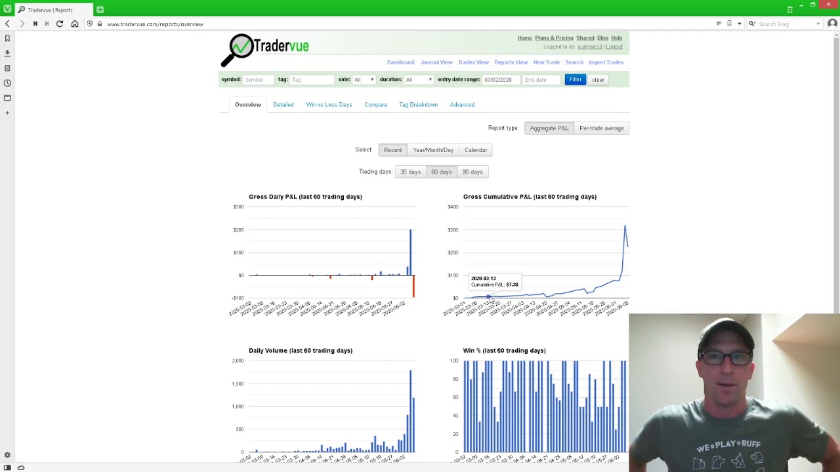Expand the address bar bookmark dropdown arrow
Image resolution: width=840 pixels, height=472 pixels.
pos(740,24)
